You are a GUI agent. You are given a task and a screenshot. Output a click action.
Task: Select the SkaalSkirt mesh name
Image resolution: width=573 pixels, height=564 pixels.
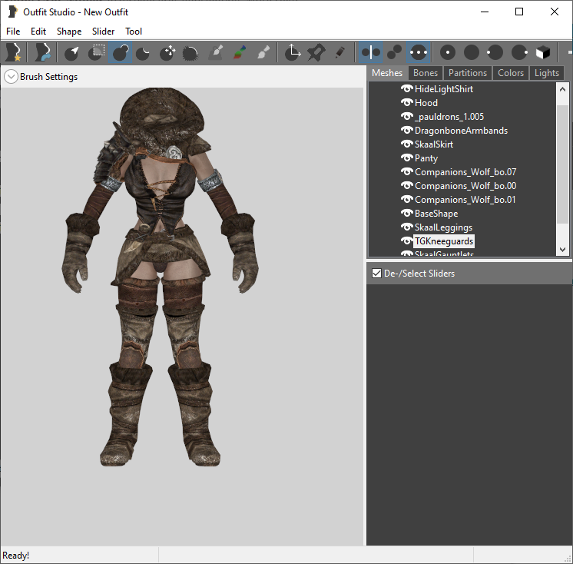434,144
